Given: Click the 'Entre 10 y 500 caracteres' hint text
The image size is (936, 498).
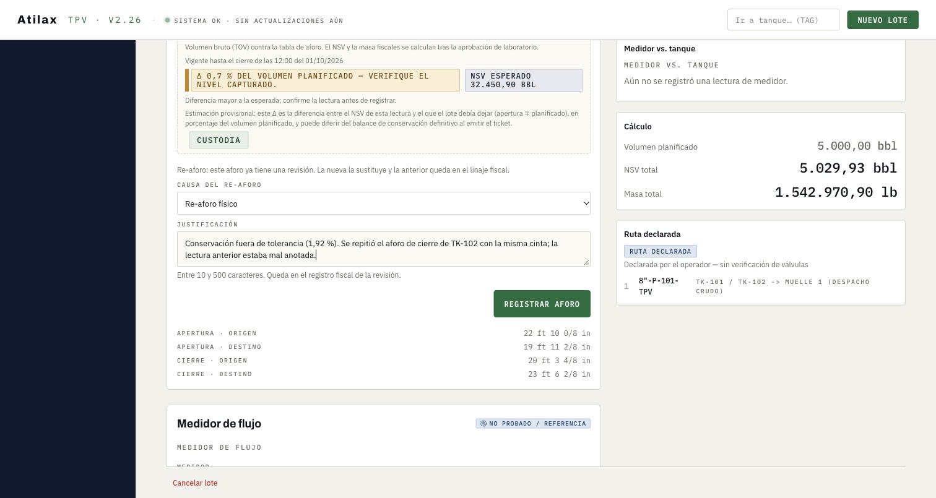Looking at the screenshot, I should coord(288,275).
